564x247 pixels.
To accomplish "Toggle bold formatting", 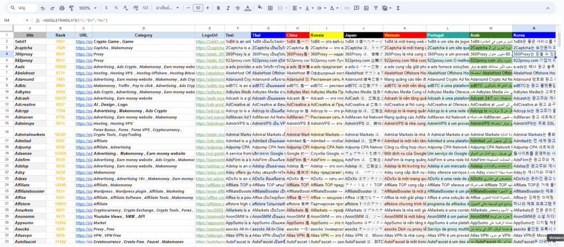I will click(x=218, y=8).
